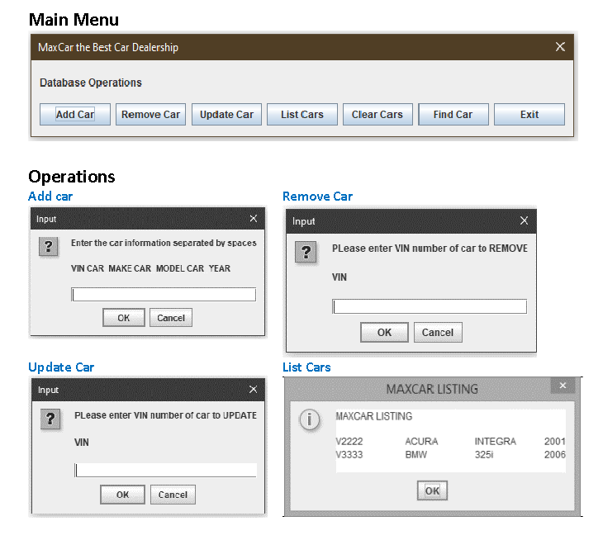Choose the List Cars button
Viewport: 603px width, 540px height.
click(x=301, y=114)
